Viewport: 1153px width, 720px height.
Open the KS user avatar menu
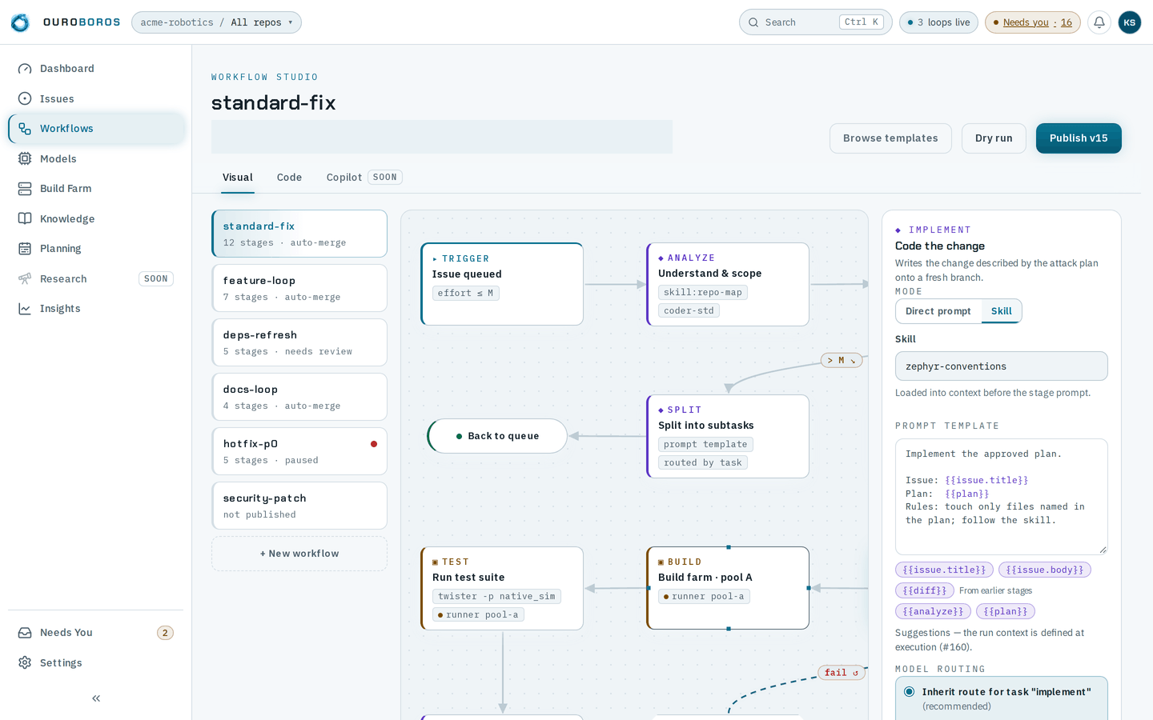click(x=1130, y=22)
